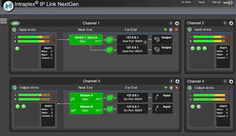This screenshot has width=236, height=136.
Task: Click gray edit icon in Channel 1
Action: (x=171, y=30)
